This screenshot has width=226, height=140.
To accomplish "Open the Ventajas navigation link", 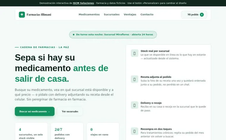I will 130,15.
